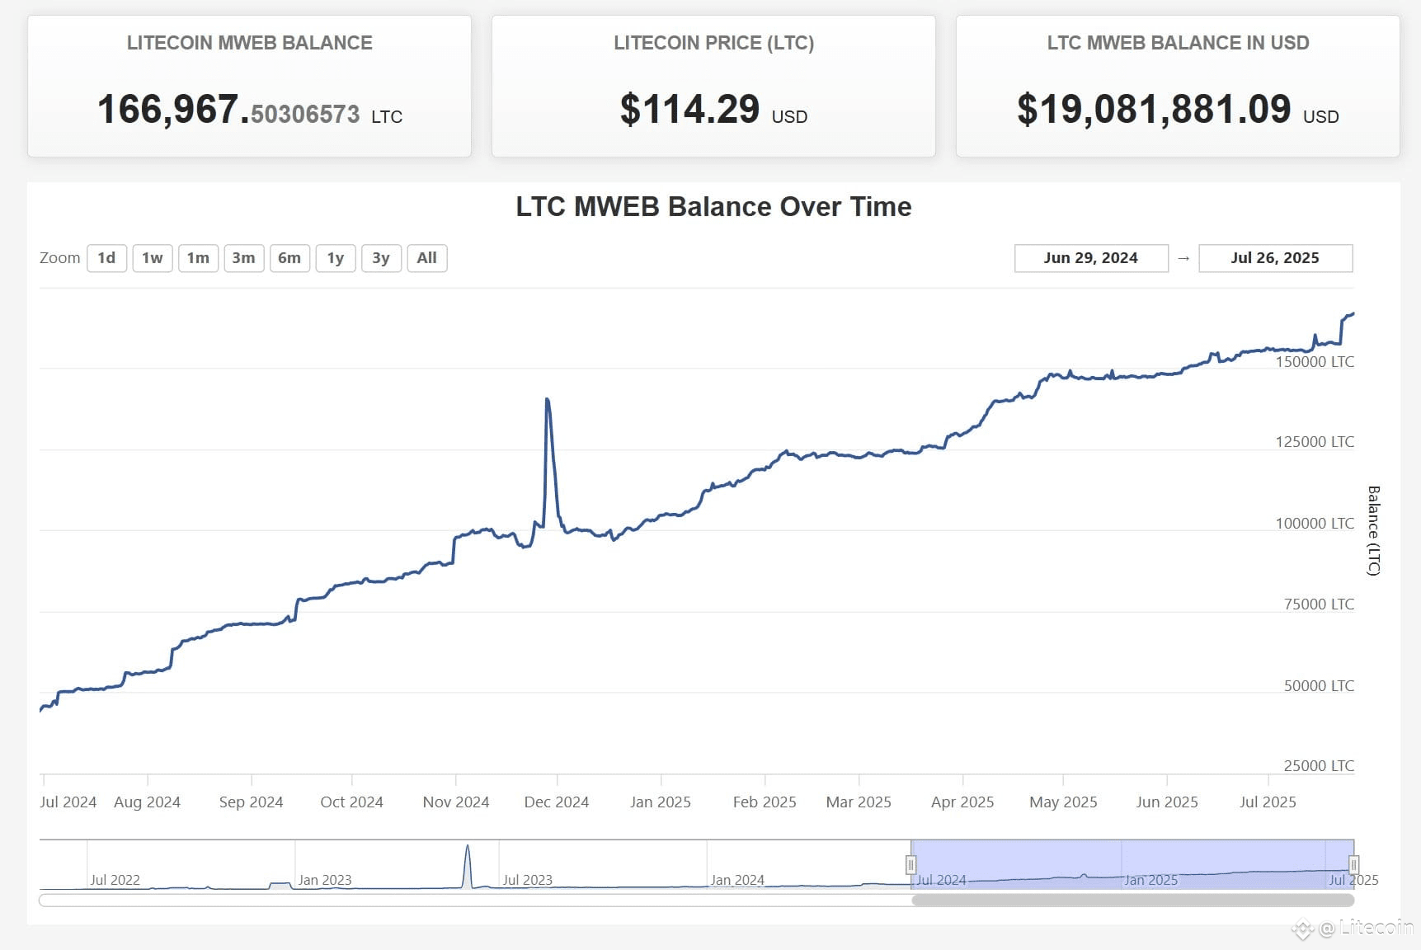This screenshot has width=1421, height=950.
Task: Click the Apr 2025 x-axis label
Action: click(962, 802)
